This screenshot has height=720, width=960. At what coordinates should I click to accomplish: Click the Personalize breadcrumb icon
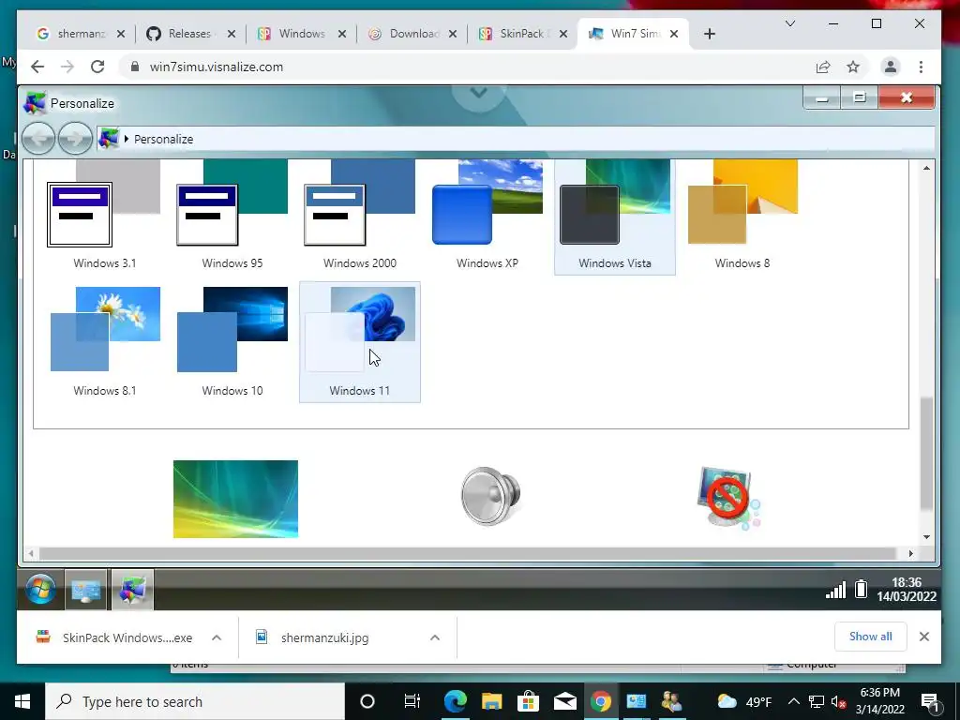point(109,139)
